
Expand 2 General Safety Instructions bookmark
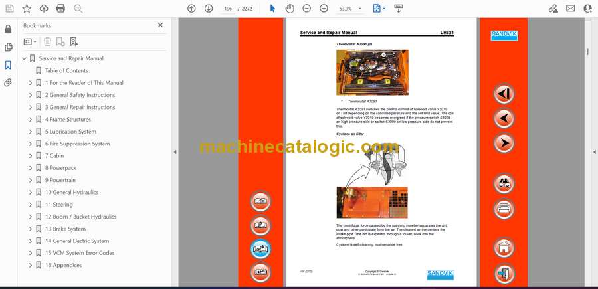31,95
